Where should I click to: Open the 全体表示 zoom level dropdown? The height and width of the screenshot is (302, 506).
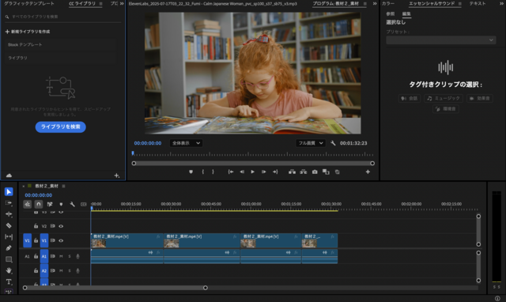tap(187, 143)
